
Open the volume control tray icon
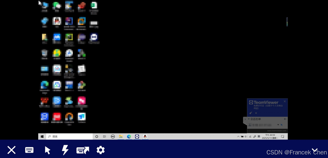pyautogui.click(x=246, y=137)
